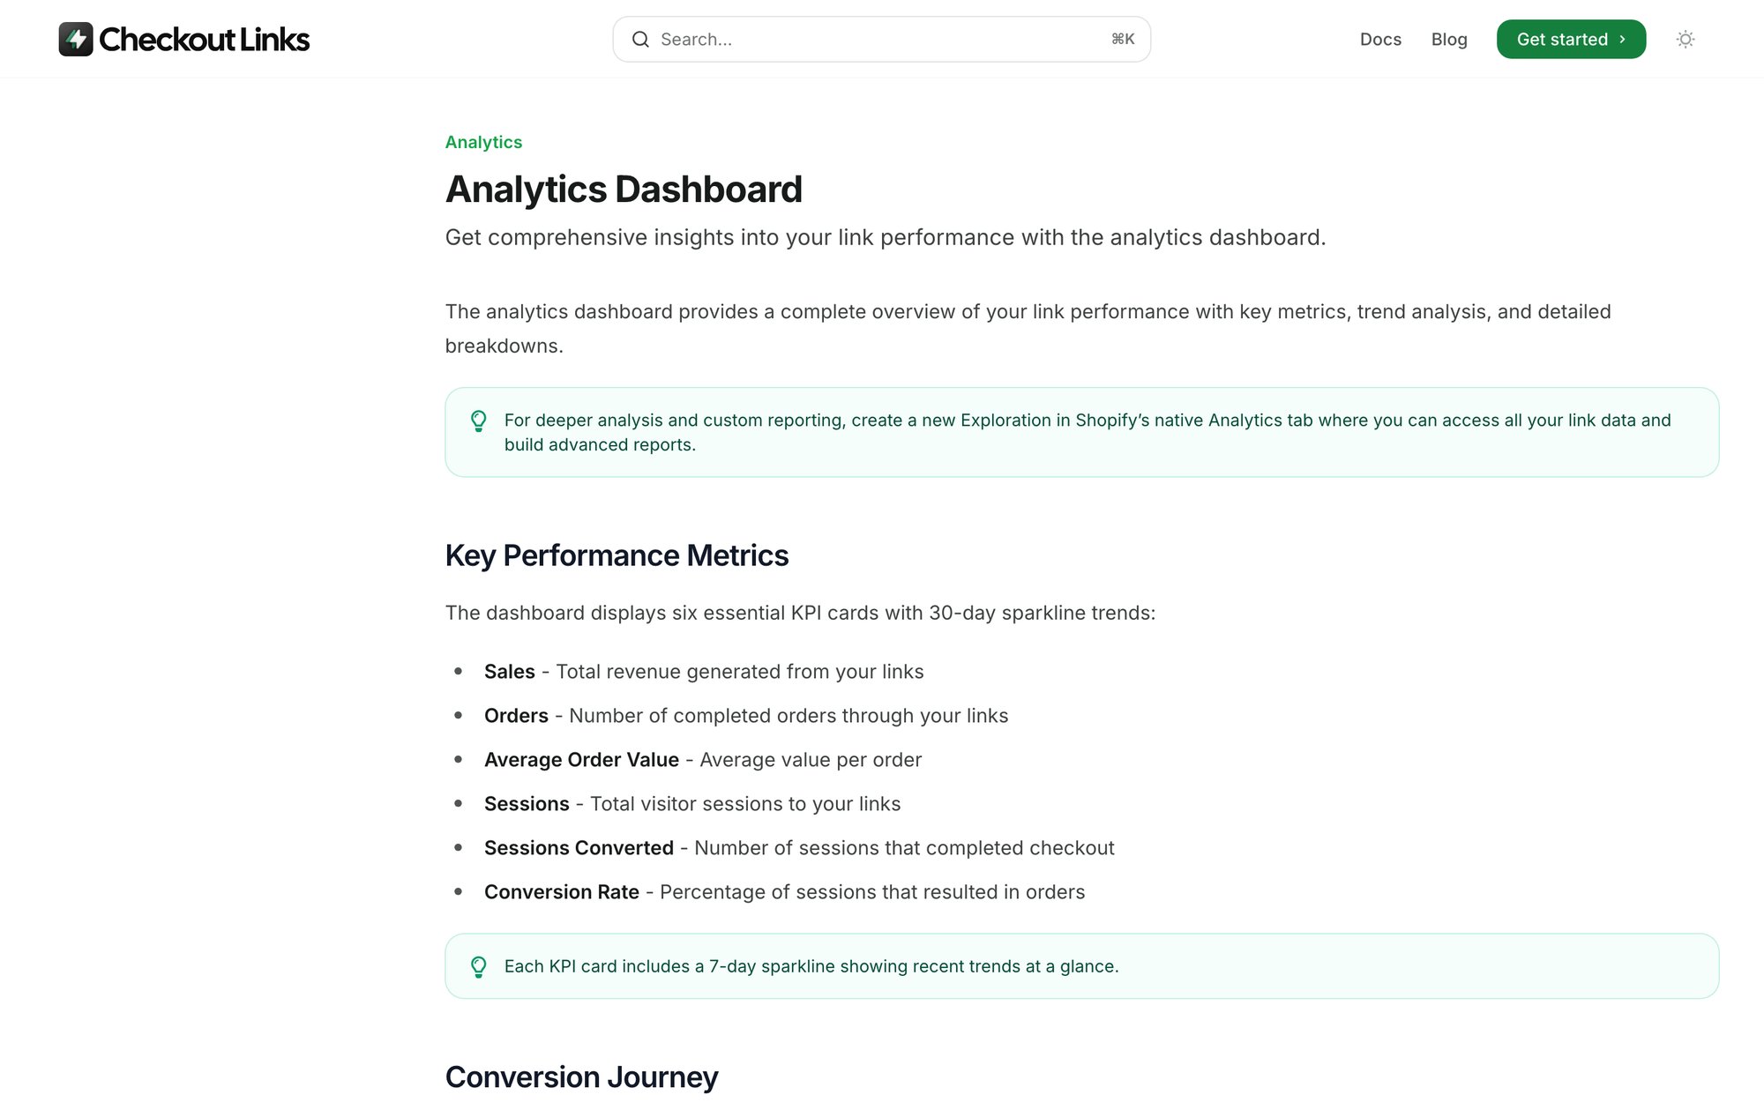This screenshot has height=1102, width=1764.
Task: Focus the Search... input field
Action: tap(881, 40)
